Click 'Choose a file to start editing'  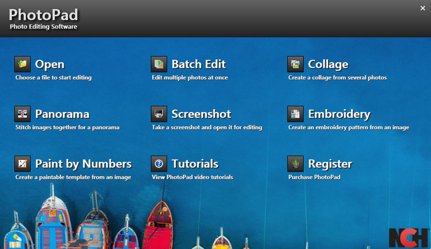click(x=54, y=78)
